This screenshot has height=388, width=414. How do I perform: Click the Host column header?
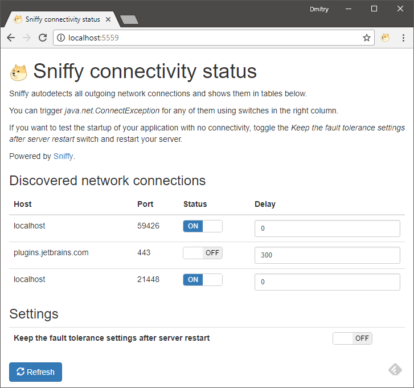coord(23,204)
